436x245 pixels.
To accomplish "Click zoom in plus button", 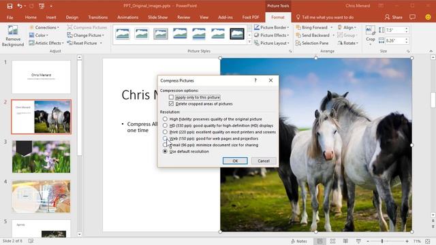I will pyautogui.click(x=407, y=241).
